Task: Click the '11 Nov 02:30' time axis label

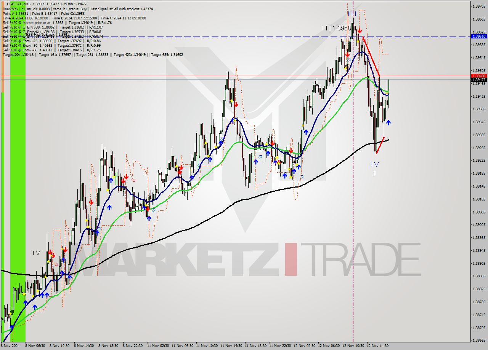Action: pyautogui.click(x=158, y=346)
